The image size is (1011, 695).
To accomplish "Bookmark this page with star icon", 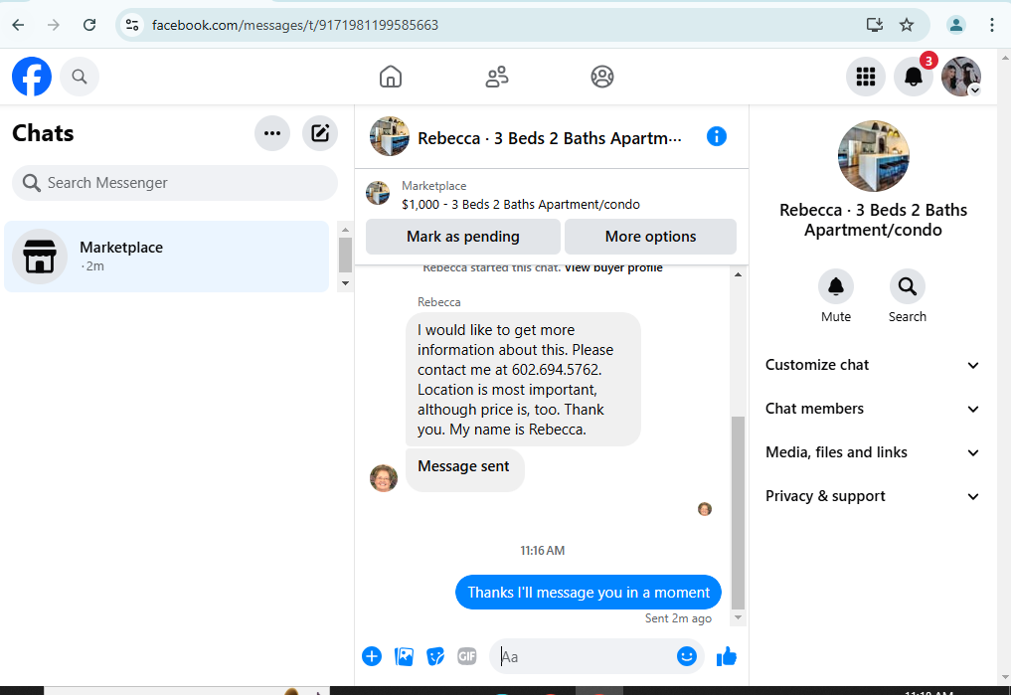I will 907,25.
